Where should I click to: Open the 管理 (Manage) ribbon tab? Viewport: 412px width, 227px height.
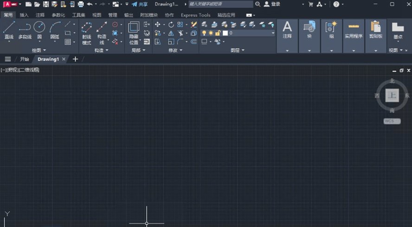[113, 15]
